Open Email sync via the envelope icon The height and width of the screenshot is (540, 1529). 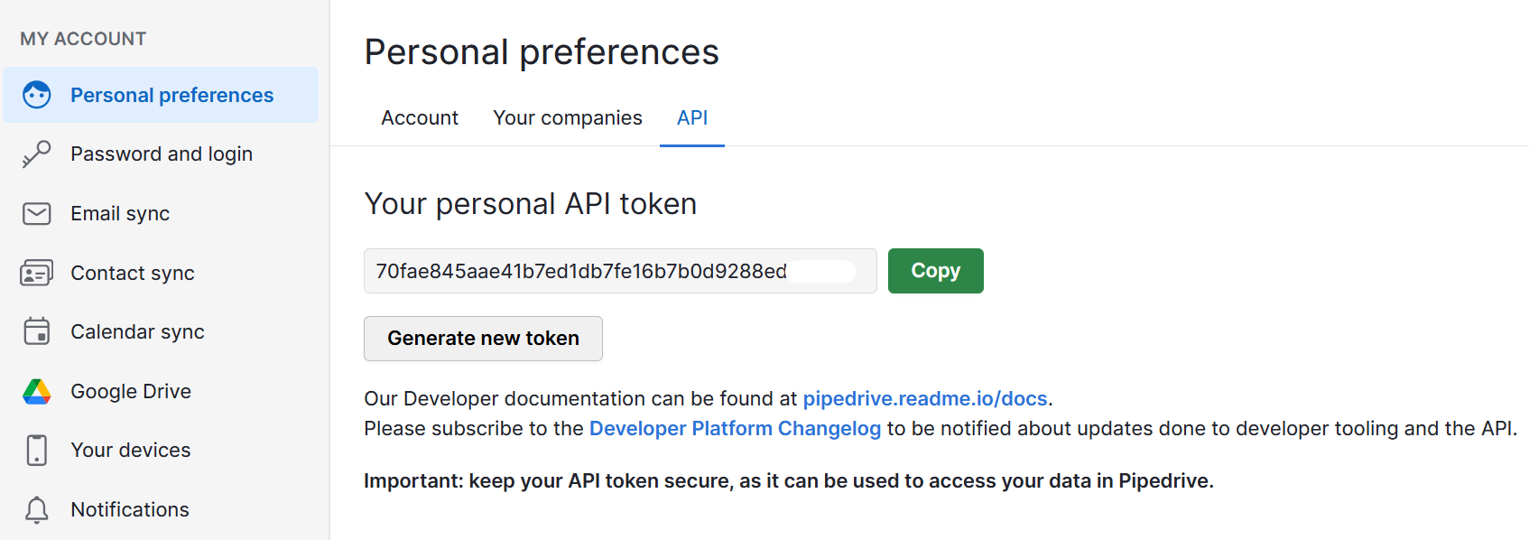(x=36, y=213)
